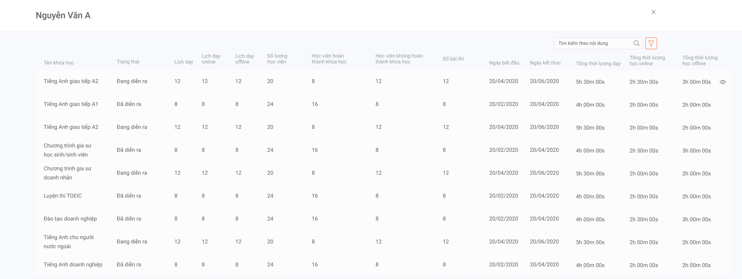742x279 pixels.
Task: Select the 'Tiếng Anh doanh nghiệp' course row
Action: pyautogui.click(x=73, y=265)
